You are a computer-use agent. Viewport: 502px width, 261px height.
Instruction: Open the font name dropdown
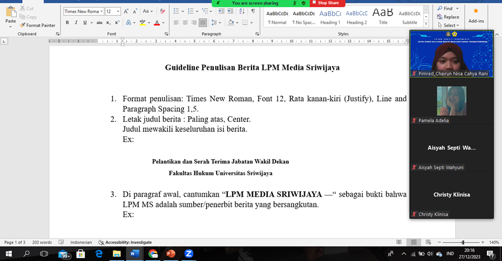click(x=101, y=11)
